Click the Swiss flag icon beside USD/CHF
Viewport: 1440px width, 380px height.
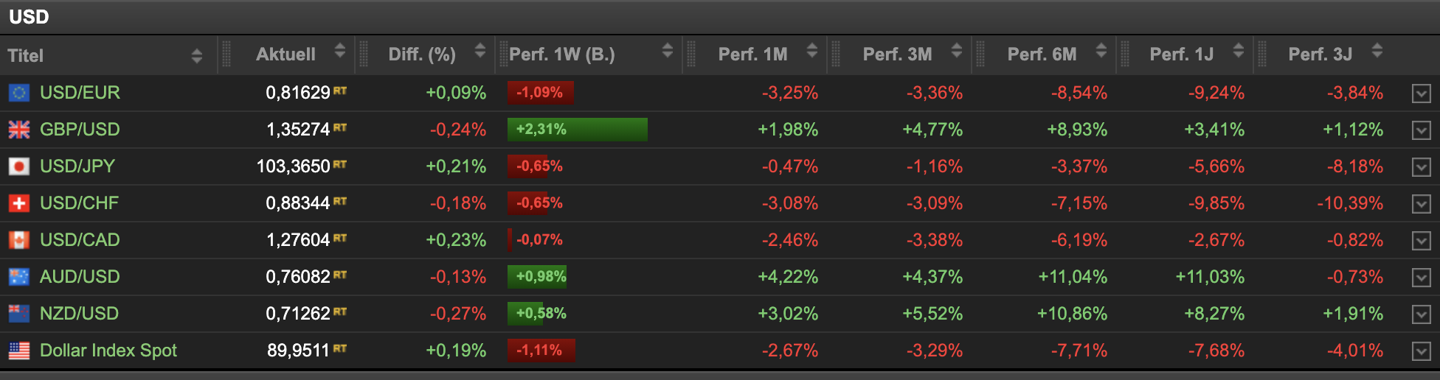click(19, 203)
